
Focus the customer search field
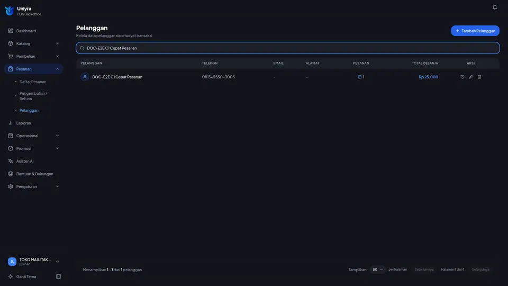288,48
